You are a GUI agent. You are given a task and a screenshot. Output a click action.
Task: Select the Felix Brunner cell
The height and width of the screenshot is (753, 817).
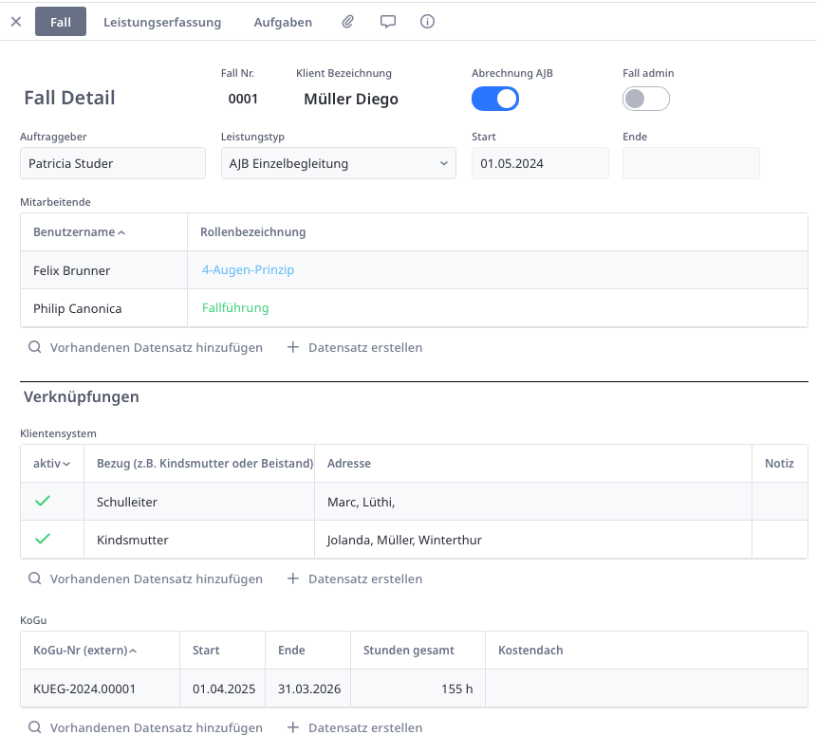click(x=103, y=270)
